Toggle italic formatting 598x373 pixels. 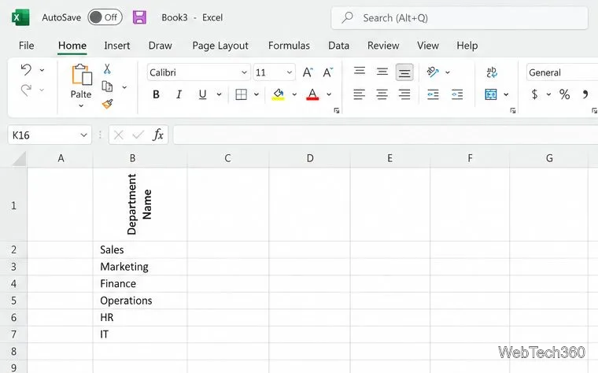coord(179,94)
